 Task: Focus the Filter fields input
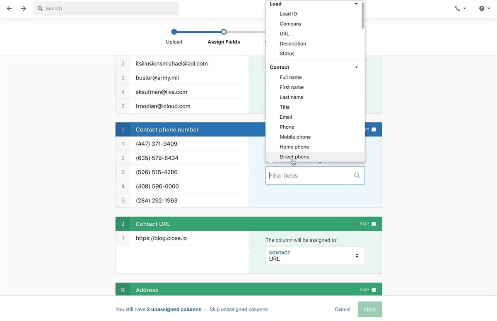pos(315,175)
